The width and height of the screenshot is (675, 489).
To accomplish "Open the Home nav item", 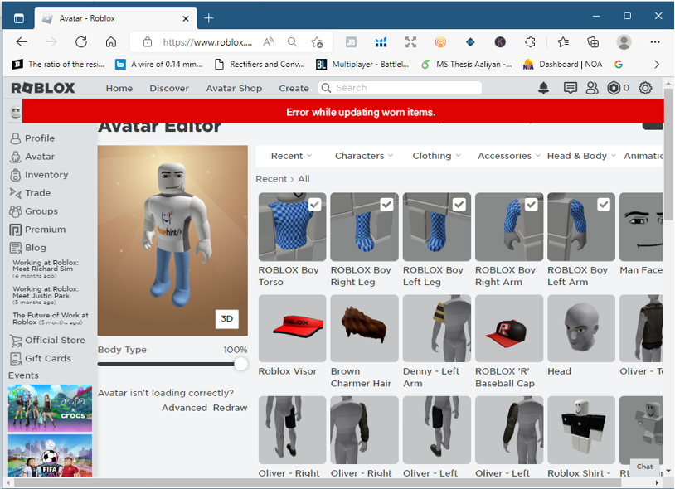I will pyautogui.click(x=119, y=88).
